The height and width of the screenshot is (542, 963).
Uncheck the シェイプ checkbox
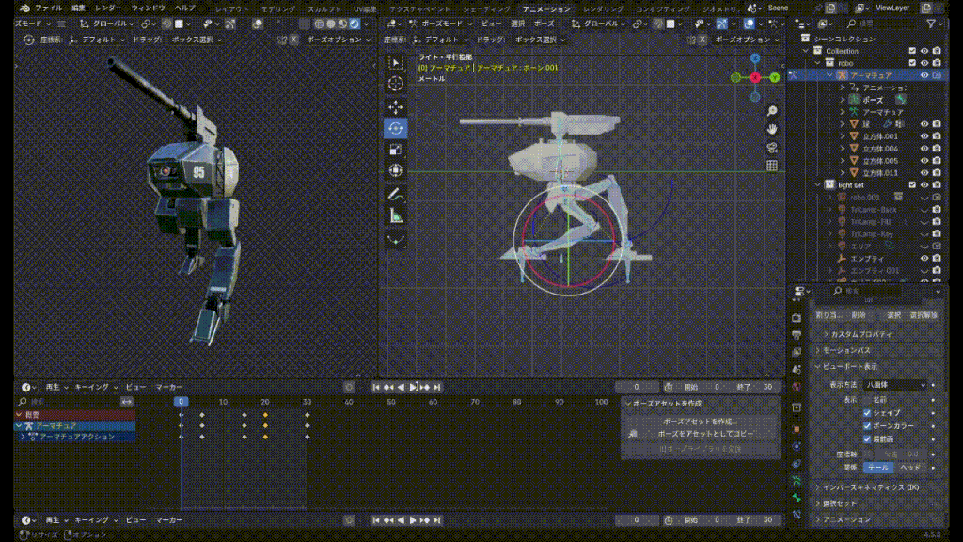tap(867, 412)
